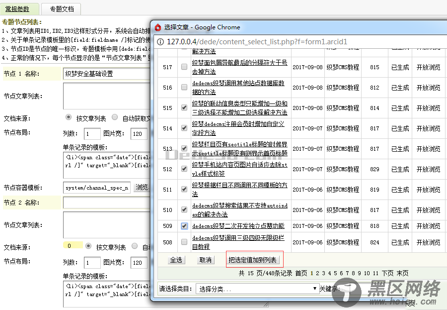Click the 取消 button
447x310 pixels.
[206, 260]
